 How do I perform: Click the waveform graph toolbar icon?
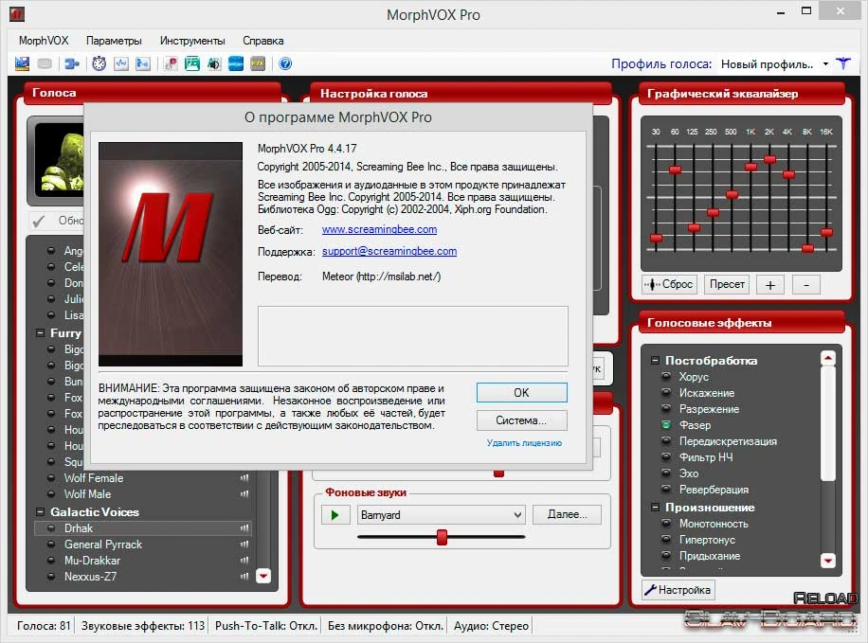121,63
